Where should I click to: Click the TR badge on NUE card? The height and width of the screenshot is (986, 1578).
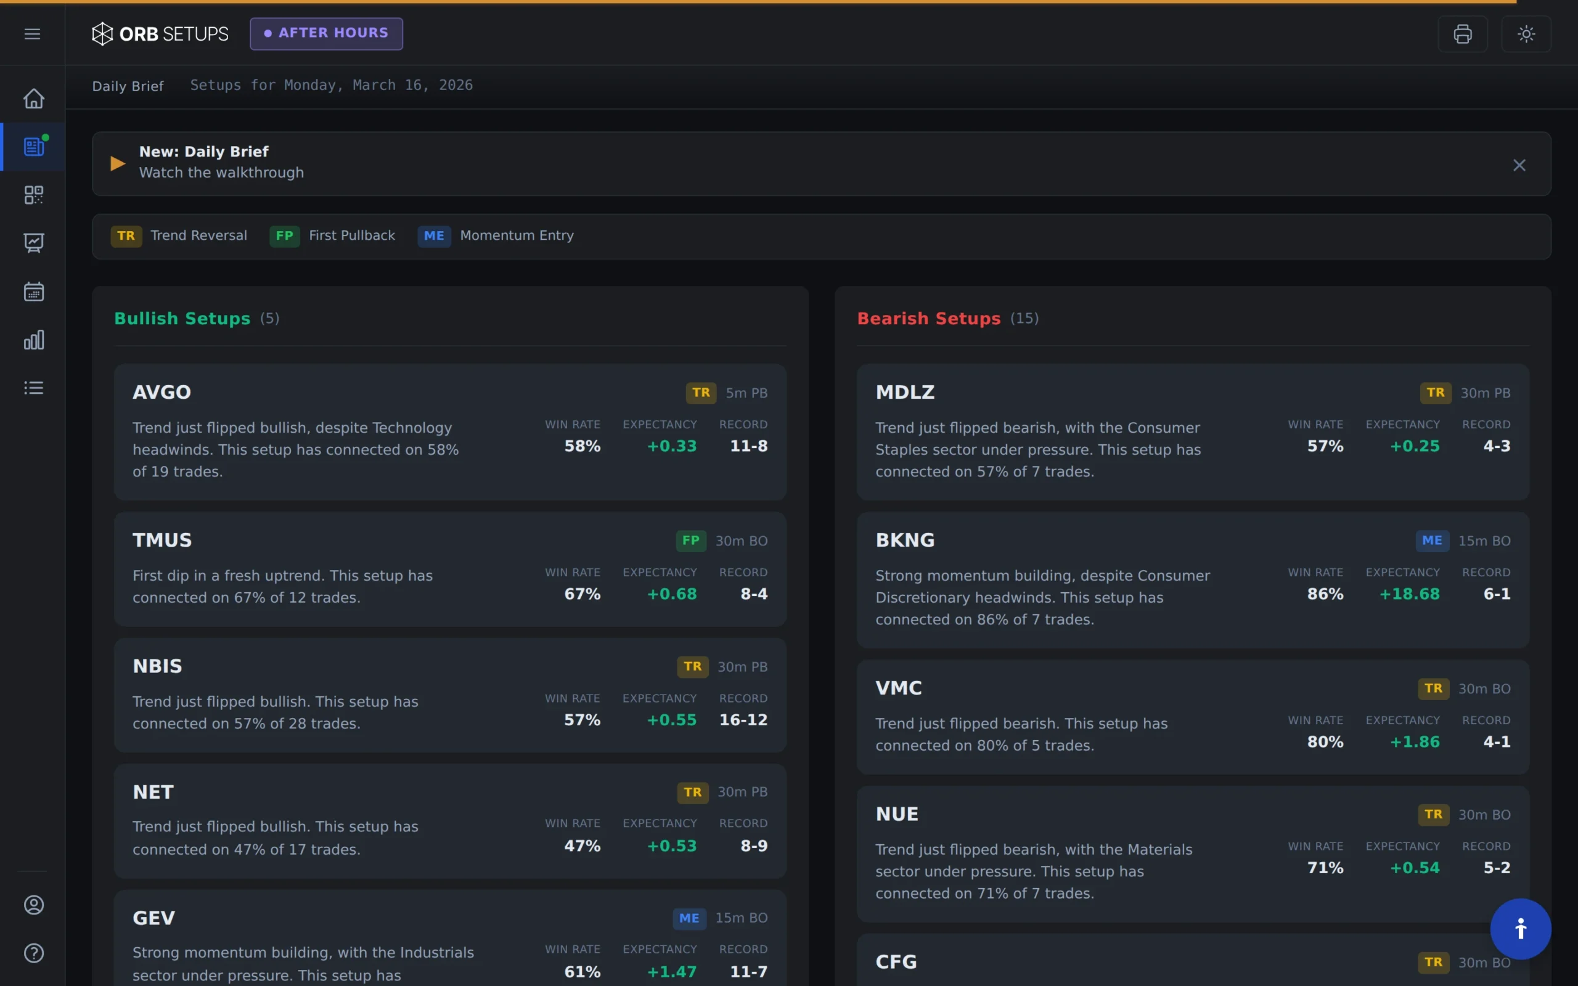[x=1433, y=815]
